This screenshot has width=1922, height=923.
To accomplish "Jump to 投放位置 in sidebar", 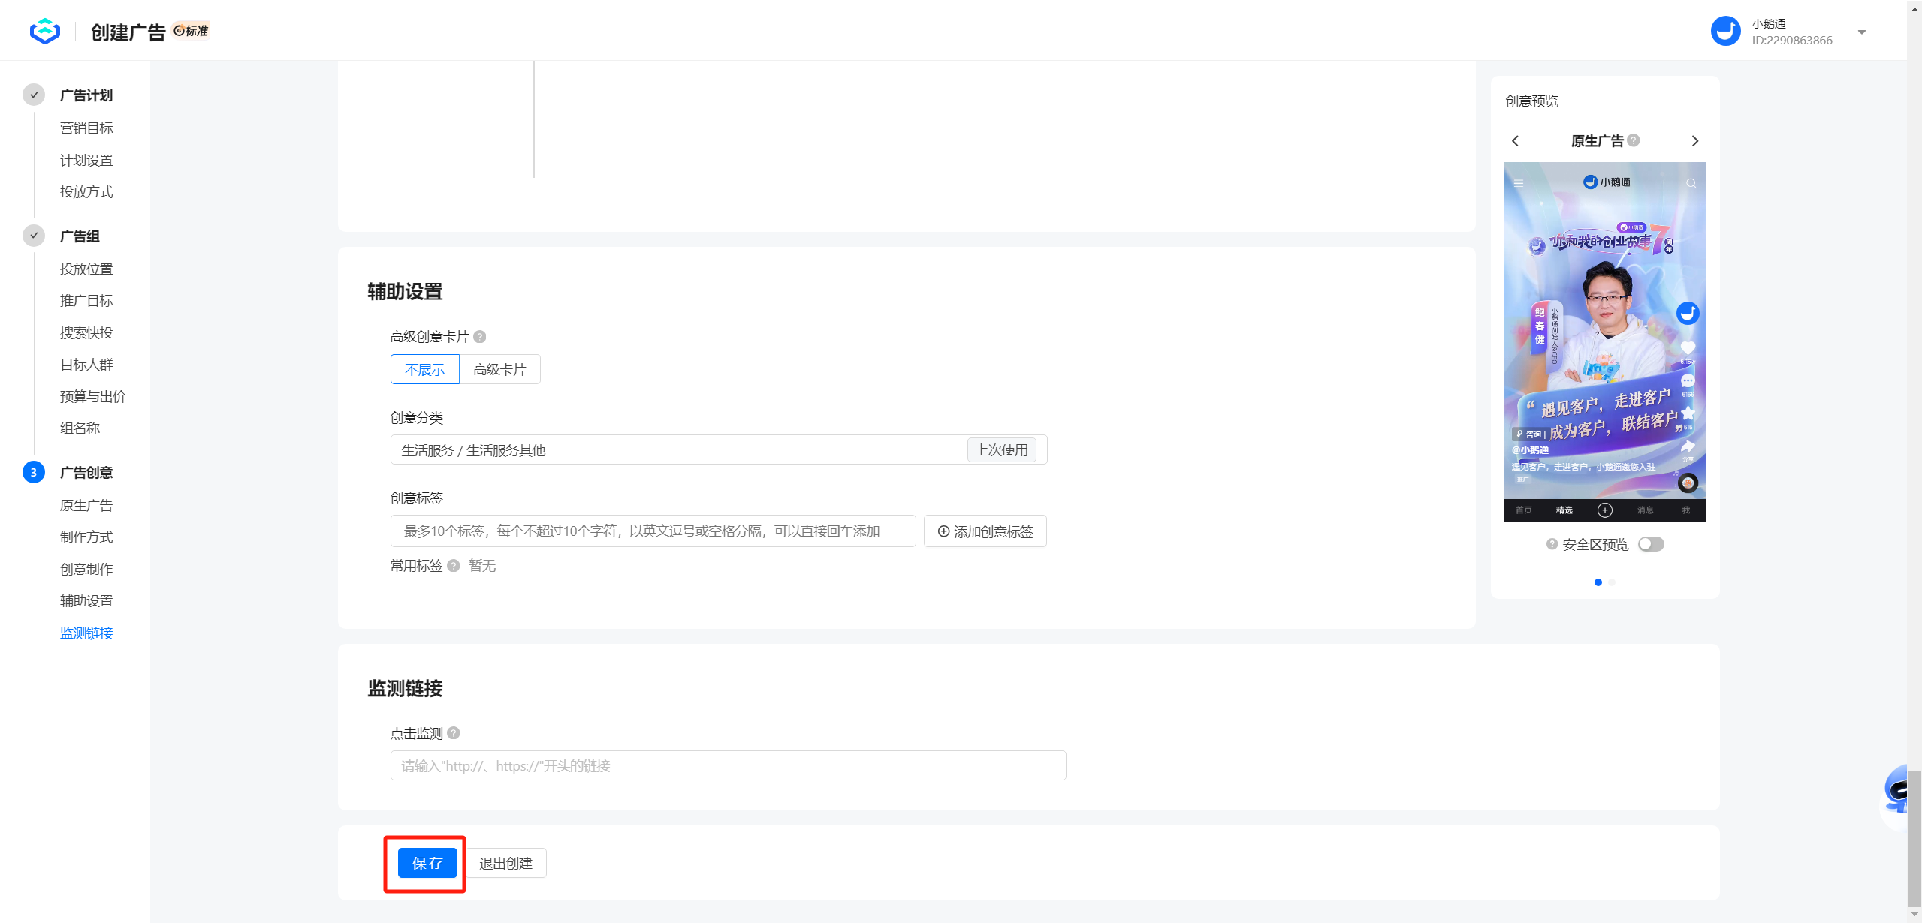I will pos(86,269).
